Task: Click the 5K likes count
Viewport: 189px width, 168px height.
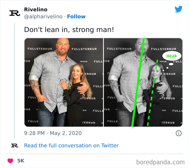Action: pyautogui.click(x=21, y=161)
